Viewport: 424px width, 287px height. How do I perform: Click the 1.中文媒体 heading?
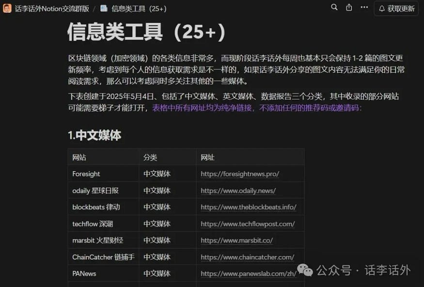[x=94, y=135]
